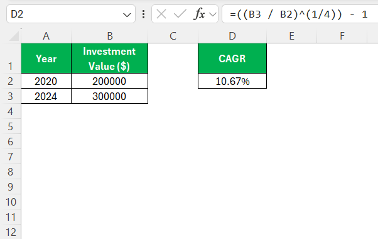This screenshot has width=378, height=239.
Task: Select row 3 header
Action: pos(11,96)
